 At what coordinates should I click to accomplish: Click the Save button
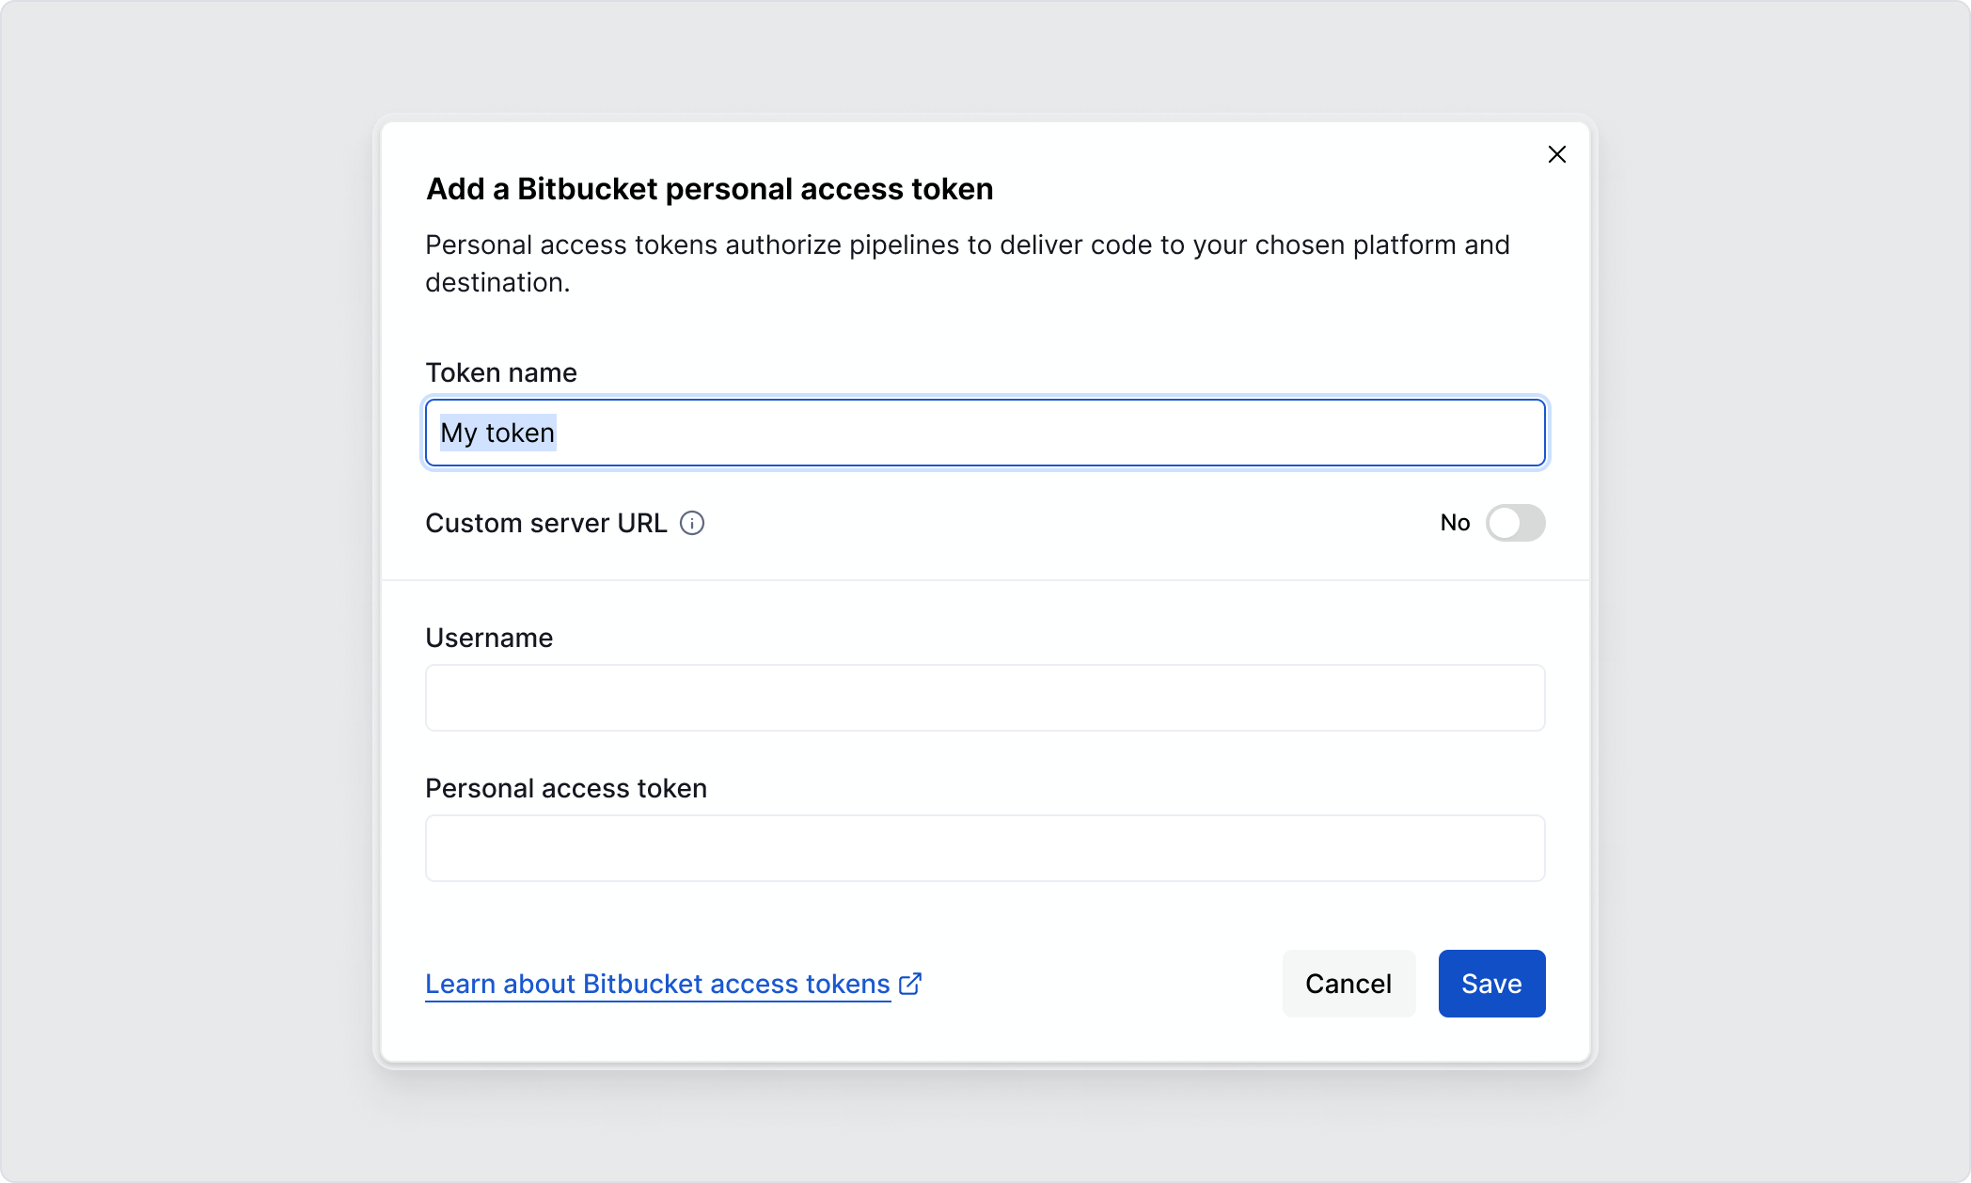(x=1490, y=983)
